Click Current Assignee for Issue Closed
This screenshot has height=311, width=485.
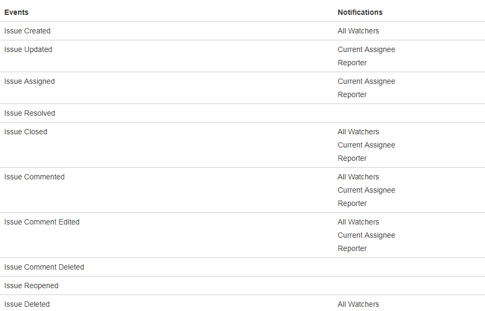[366, 145]
